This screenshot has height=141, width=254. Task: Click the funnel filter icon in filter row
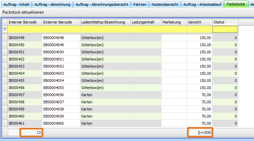5,30
